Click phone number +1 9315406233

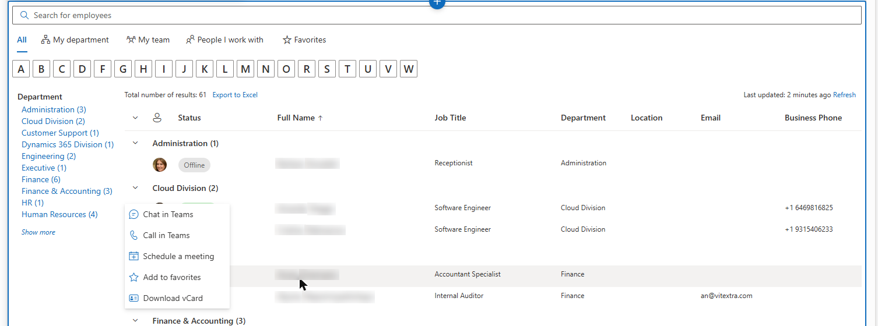click(809, 229)
